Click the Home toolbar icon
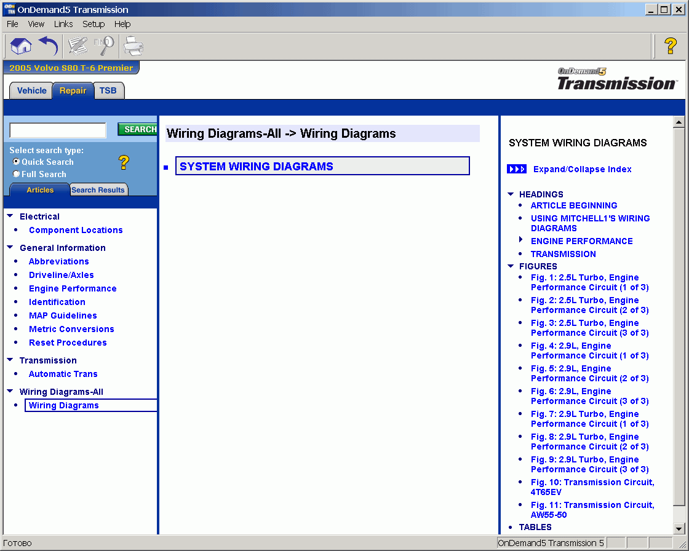 tap(20, 46)
